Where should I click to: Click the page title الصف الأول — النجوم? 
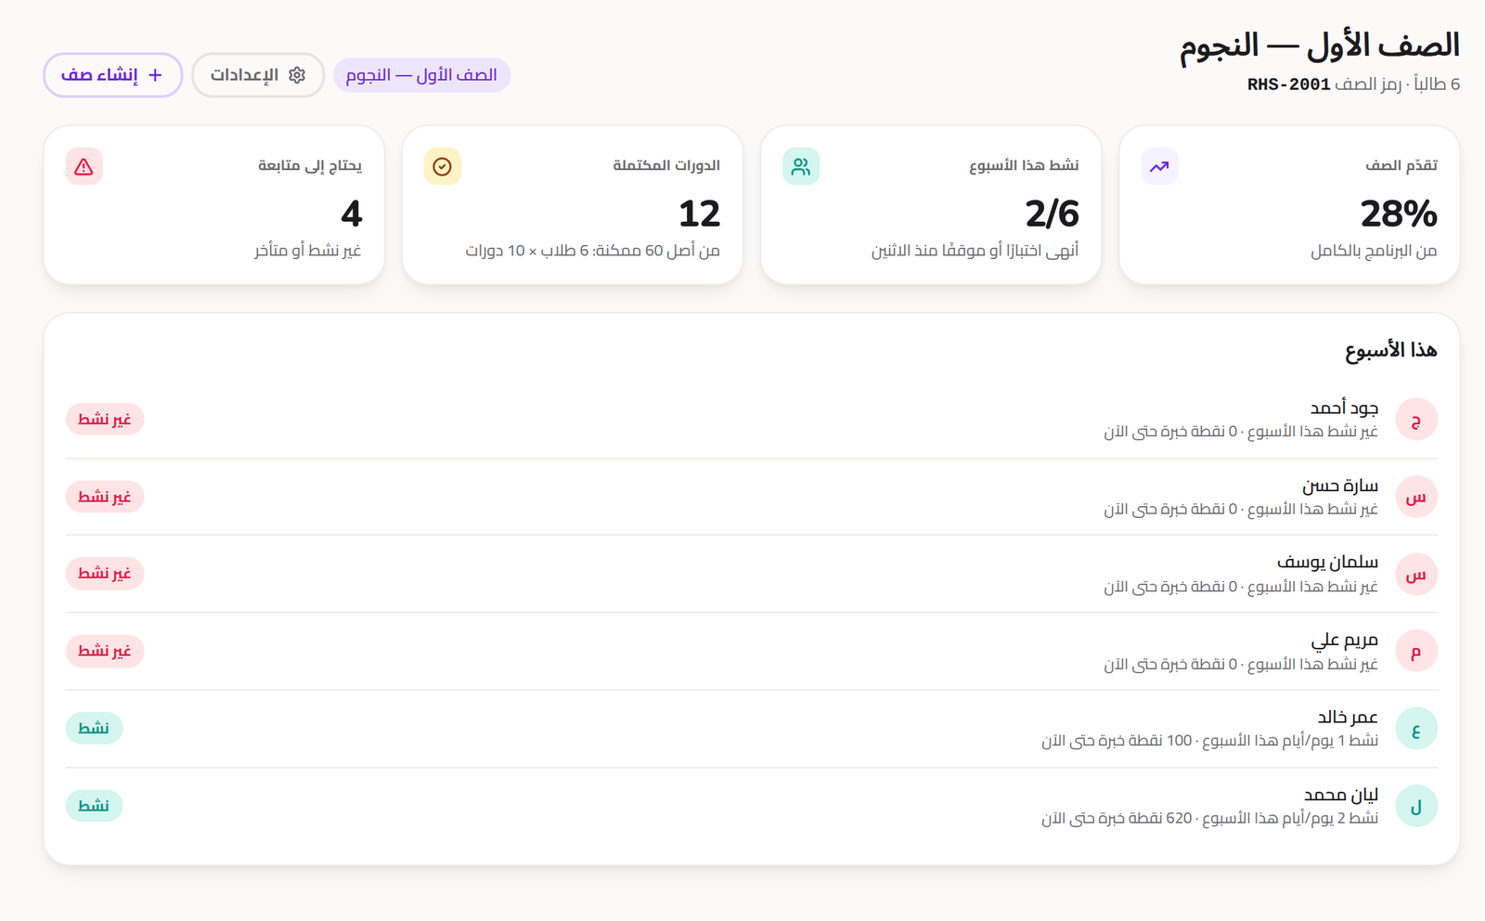click(x=1320, y=45)
